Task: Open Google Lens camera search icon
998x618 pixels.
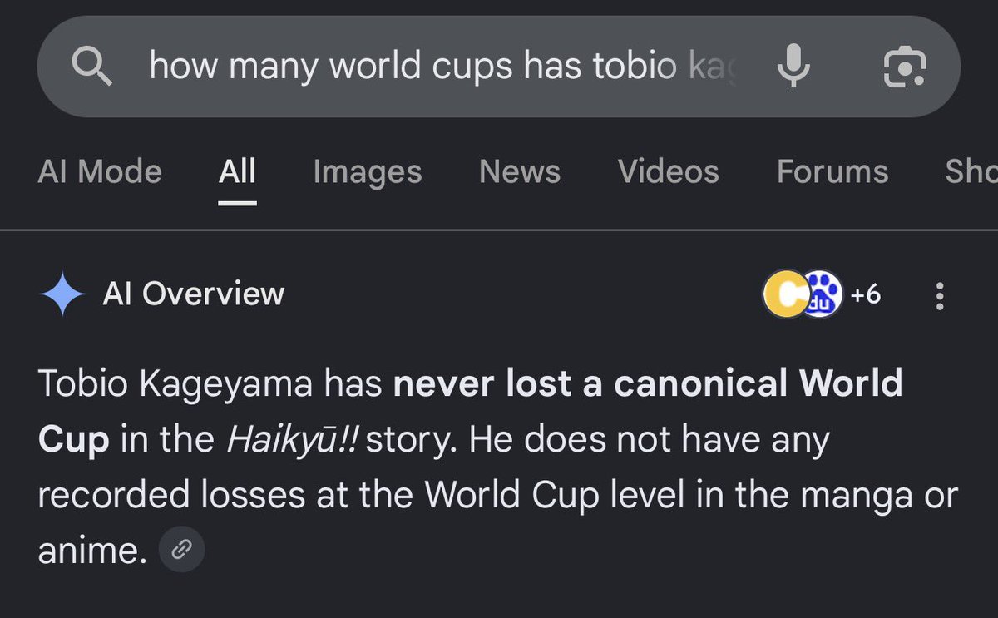Action: 904,67
